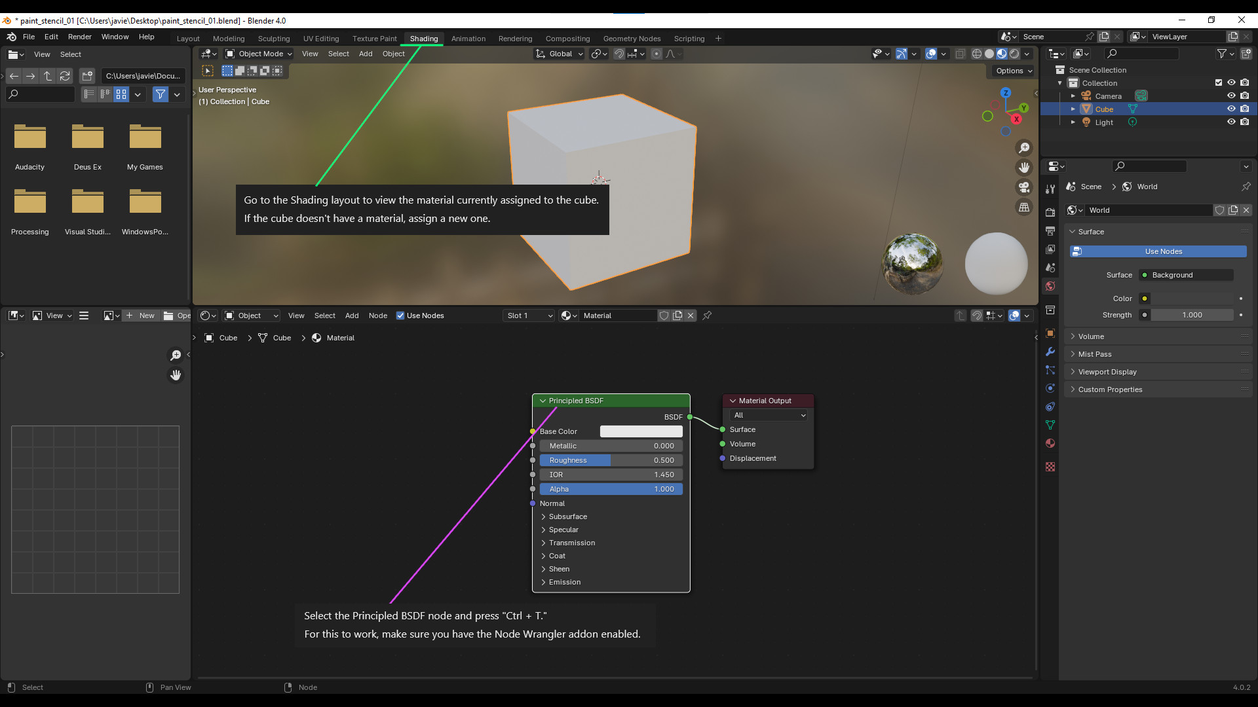Toggle snapping magnet in viewport header
1258x707 pixels.
point(619,54)
